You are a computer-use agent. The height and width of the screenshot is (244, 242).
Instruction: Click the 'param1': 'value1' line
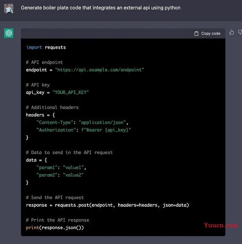coord(61,168)
